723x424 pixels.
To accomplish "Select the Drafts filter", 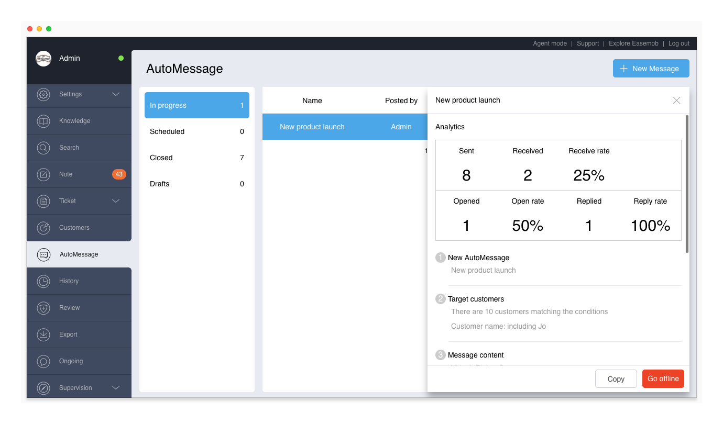I will (x=197, y=184).
